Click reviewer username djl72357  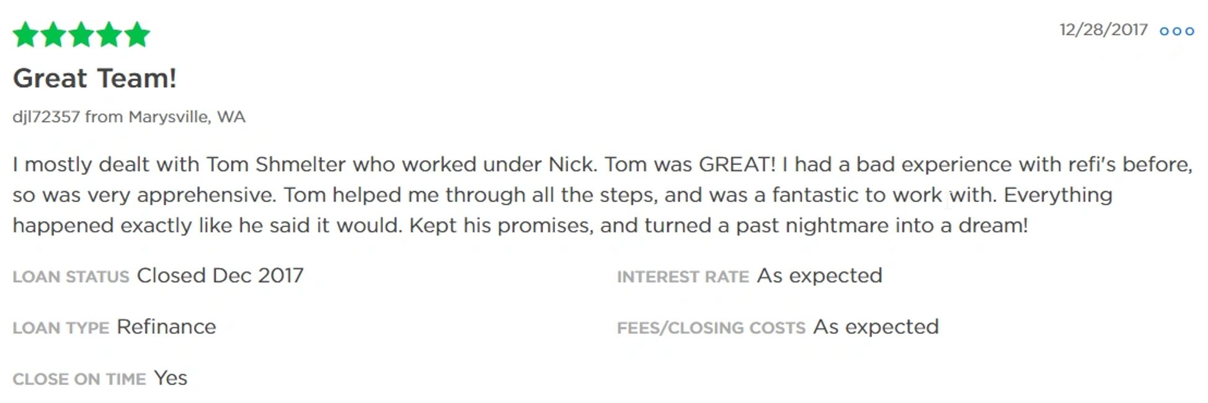(x=46, y=117)
